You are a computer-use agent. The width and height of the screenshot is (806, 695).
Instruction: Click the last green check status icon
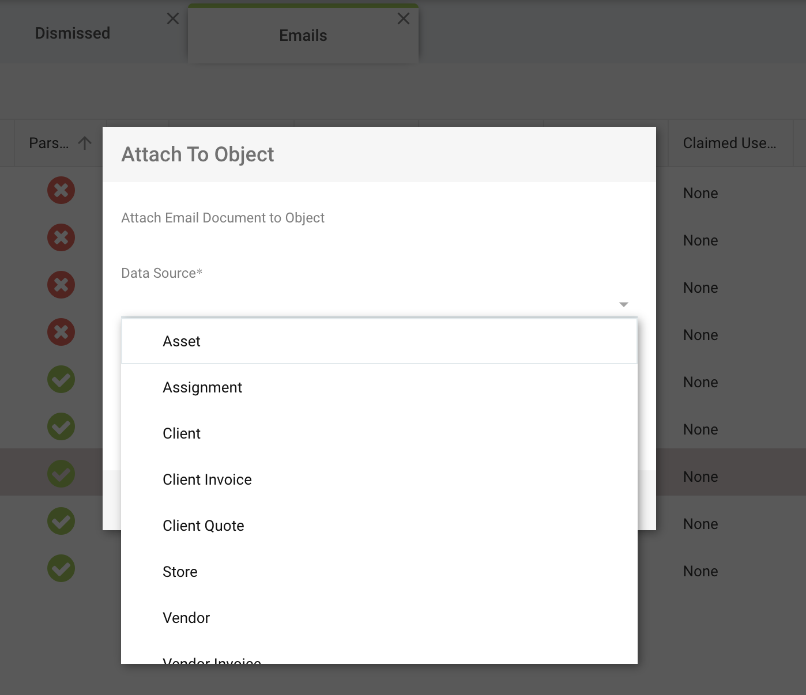point(61,568)
